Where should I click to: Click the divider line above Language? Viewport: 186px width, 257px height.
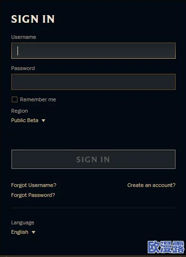tap(93, 208)
